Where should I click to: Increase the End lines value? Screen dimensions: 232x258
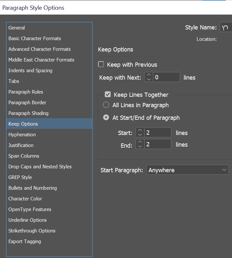pyautogui.click(x=140, y=142)
